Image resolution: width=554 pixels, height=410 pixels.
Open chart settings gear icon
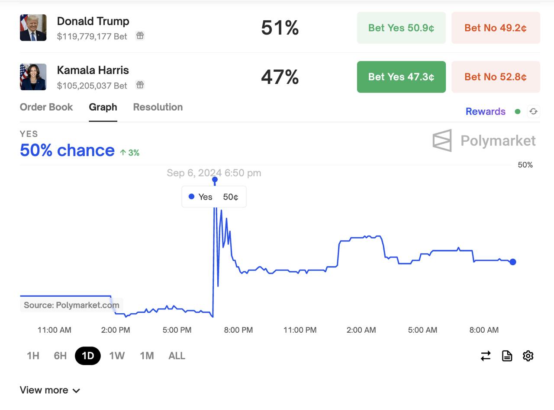(528, 356)
